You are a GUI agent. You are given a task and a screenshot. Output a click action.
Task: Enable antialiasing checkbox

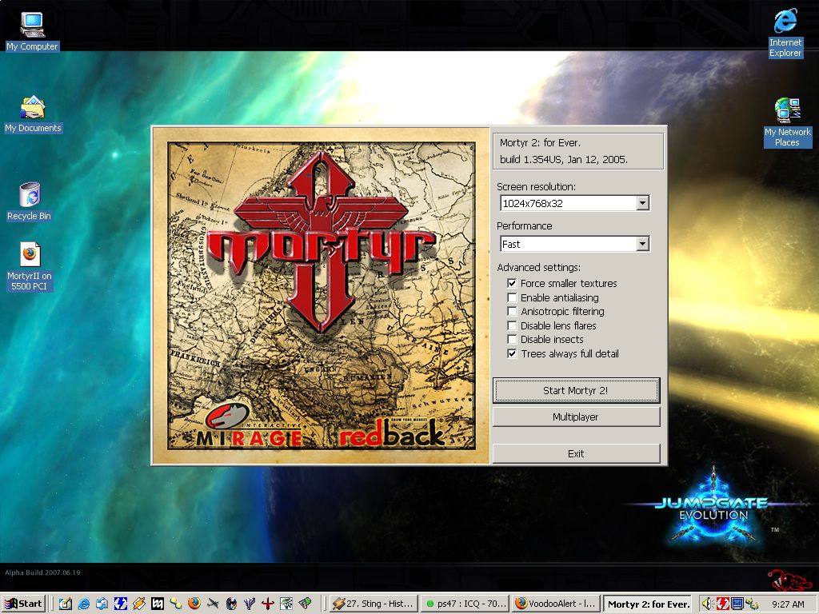click(512, 297)
